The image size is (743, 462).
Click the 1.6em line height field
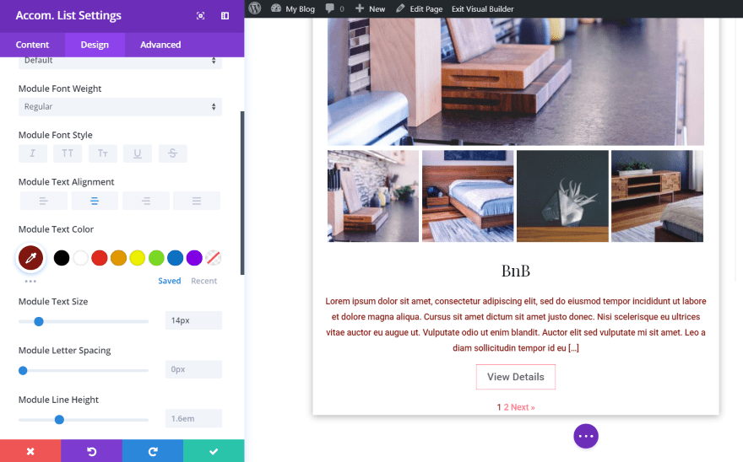coord(193,418)
